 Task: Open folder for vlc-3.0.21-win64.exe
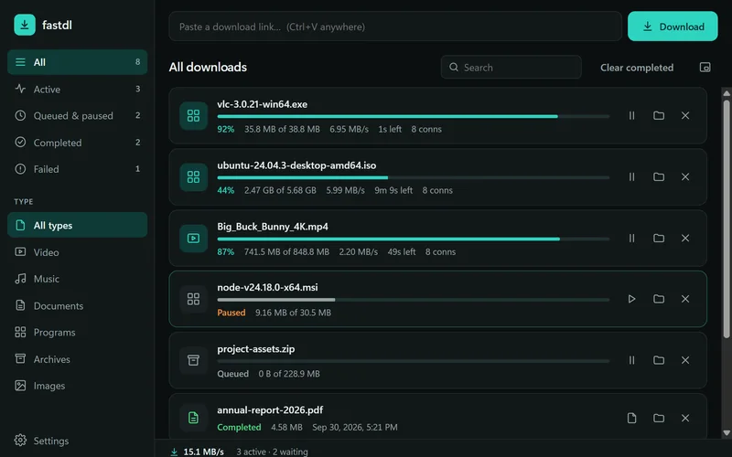[659, 116]
